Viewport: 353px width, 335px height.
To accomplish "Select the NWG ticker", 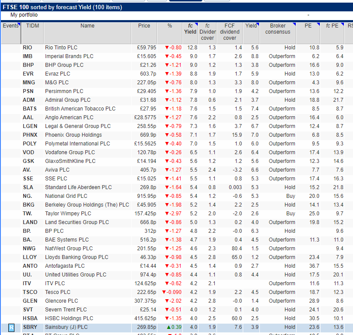I will coord(29,249).
